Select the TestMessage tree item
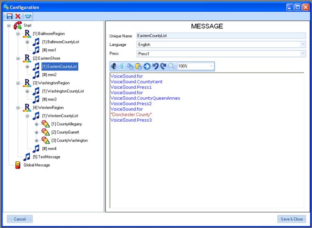Viewport: 312px width, 228px height. [46, 157]
